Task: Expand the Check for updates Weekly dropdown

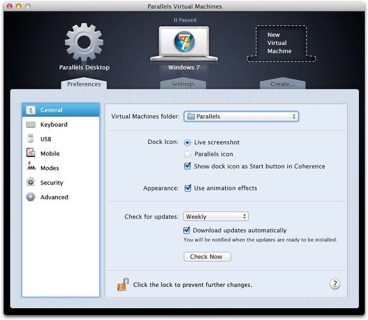Action: pos(216,217)
